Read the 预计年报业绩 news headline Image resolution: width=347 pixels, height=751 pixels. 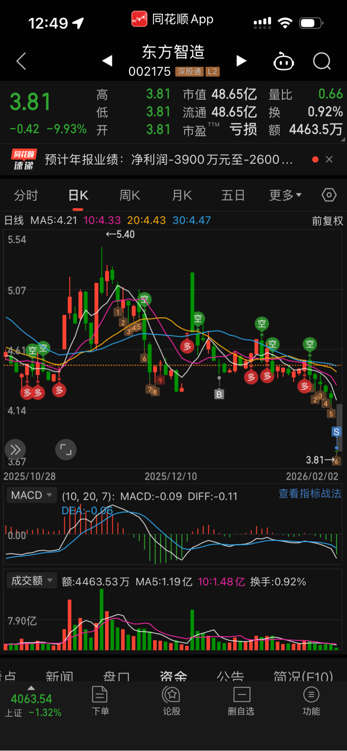(x=169, y=159)
